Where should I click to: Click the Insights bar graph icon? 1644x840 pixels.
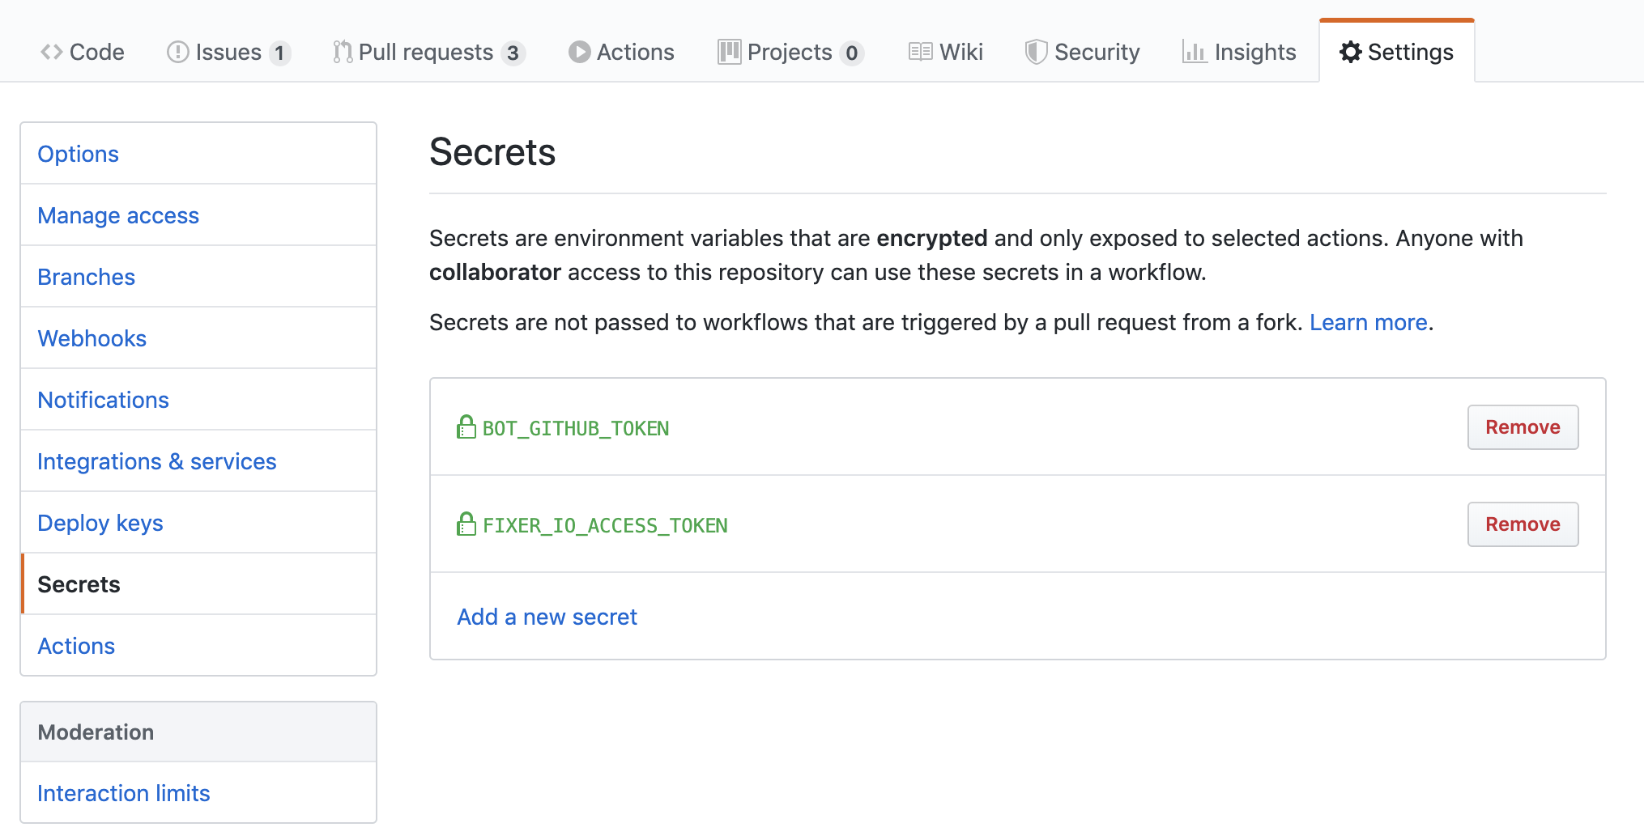(x=1195, y=53)
